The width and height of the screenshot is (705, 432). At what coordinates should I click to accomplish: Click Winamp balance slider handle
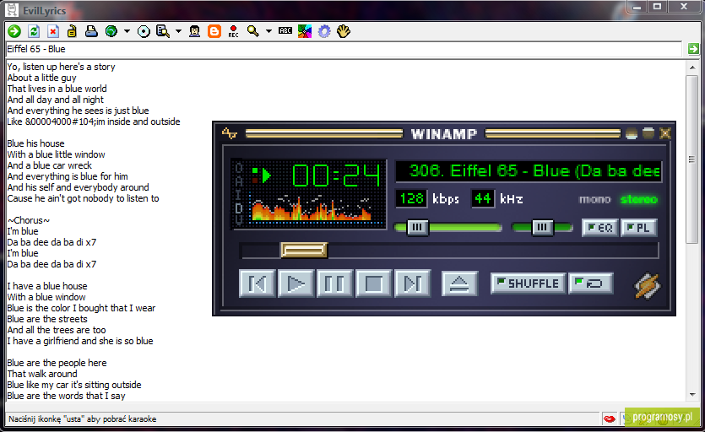pos(542,228)
